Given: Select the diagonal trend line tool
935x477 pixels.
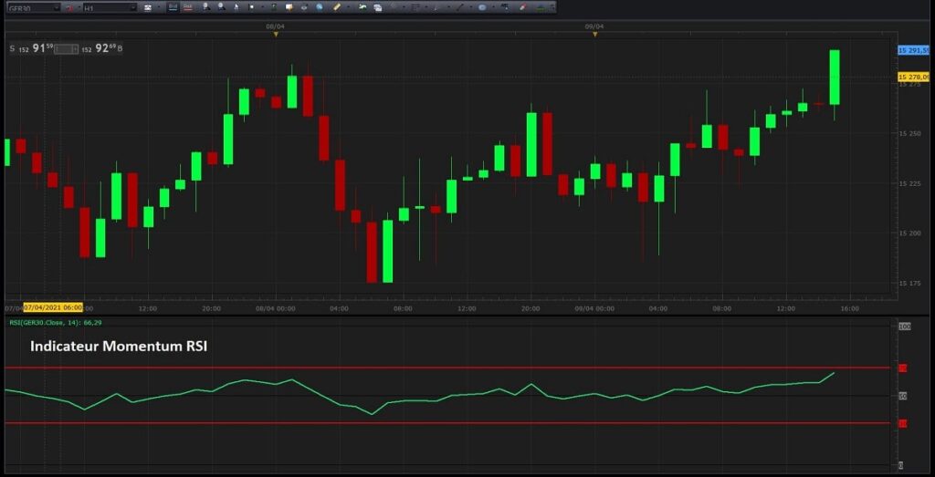Looking at the screenshot, I should [x=460, y=7].
